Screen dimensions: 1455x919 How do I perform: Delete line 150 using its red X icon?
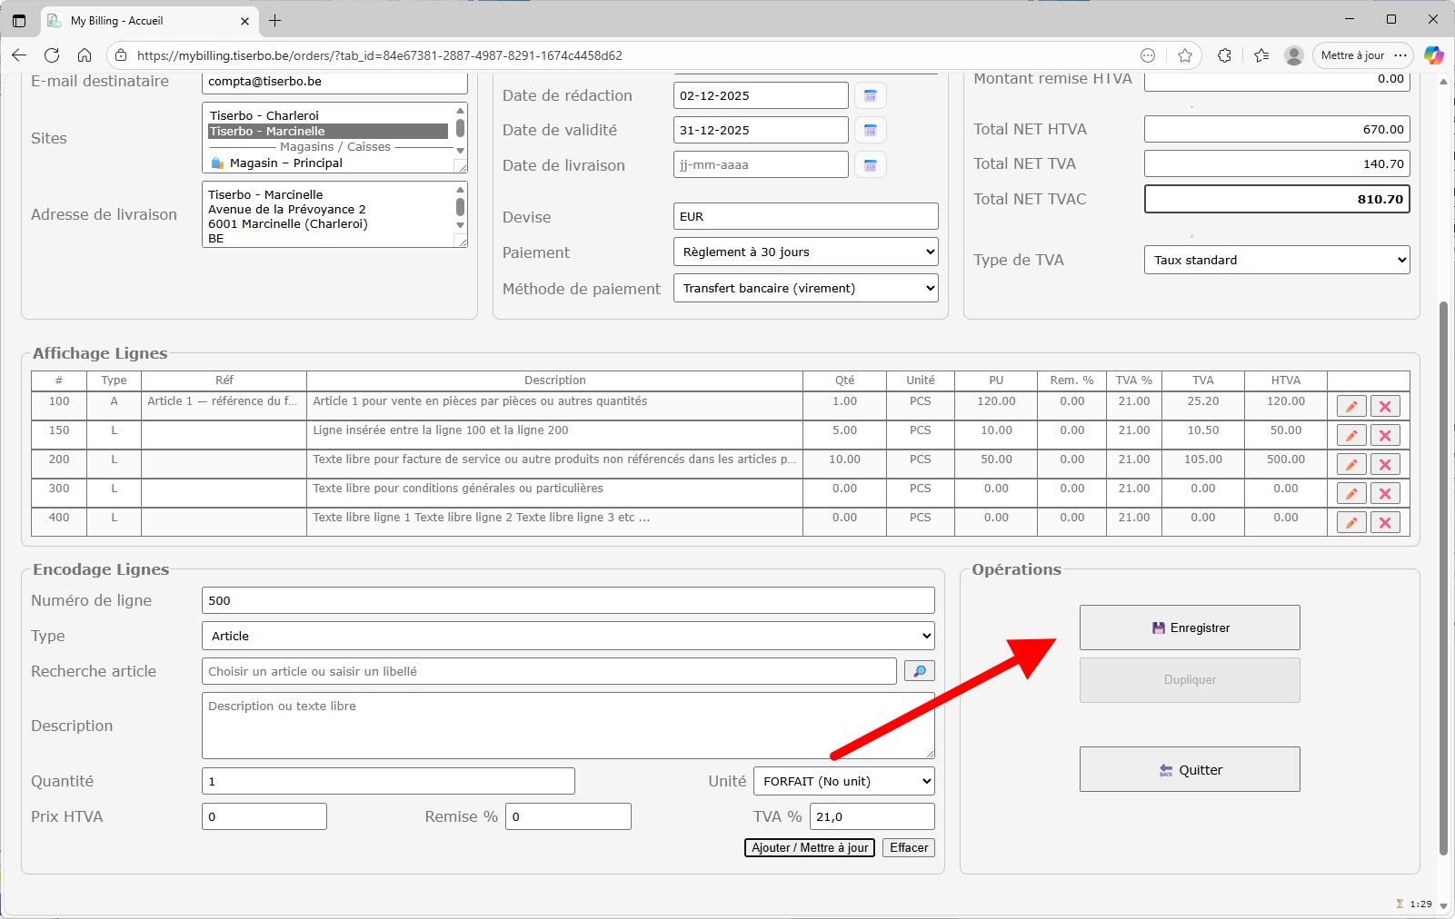click(1385, 436)
